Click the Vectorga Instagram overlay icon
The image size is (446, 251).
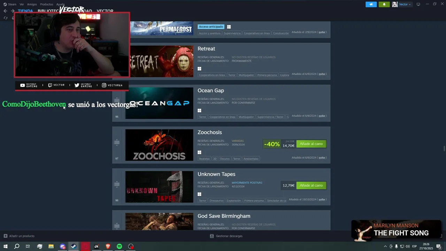point(104,85)
